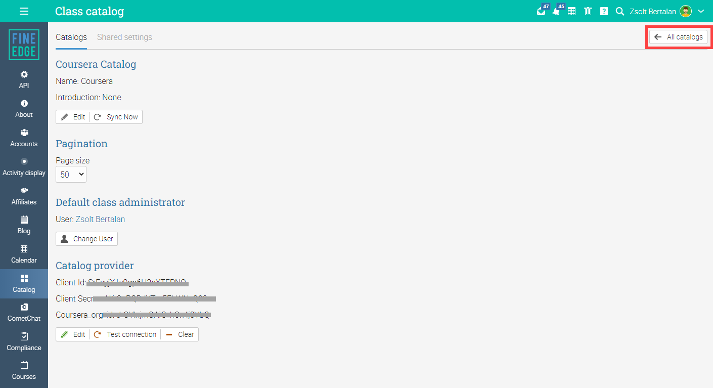The width and height of the screenshot is (713, 388).
Task: Open the hamburger menu in the header
Action: click(x=24, y=11)
